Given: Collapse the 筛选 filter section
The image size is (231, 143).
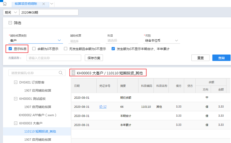Looking at the screenshot, I should (x=10, y=23).
